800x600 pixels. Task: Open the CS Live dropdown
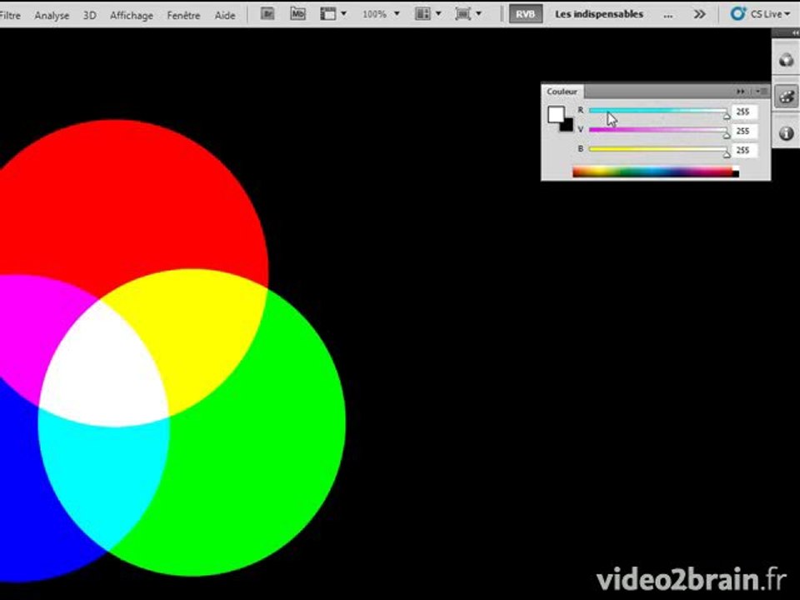pos(770,14)
